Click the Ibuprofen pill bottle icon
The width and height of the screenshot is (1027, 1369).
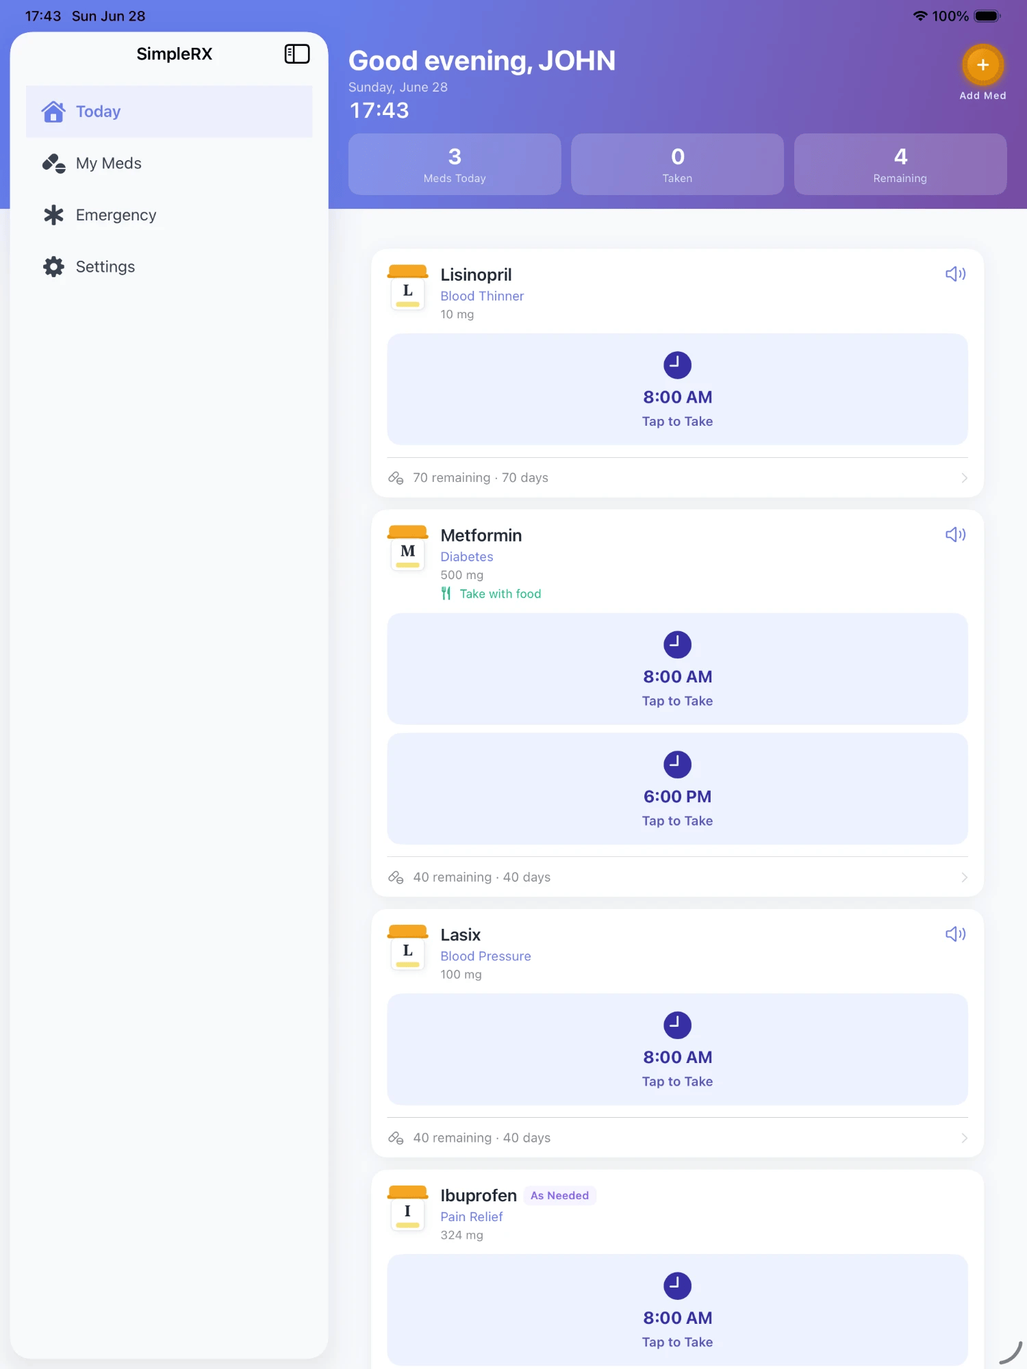(408, 1208)
